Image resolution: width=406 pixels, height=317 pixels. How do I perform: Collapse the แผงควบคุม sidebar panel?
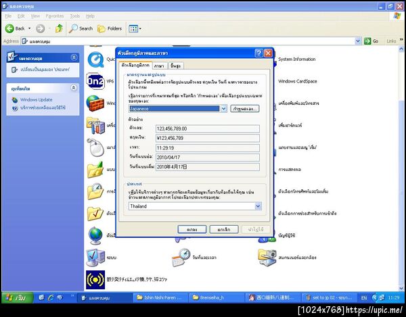point(74,57)
